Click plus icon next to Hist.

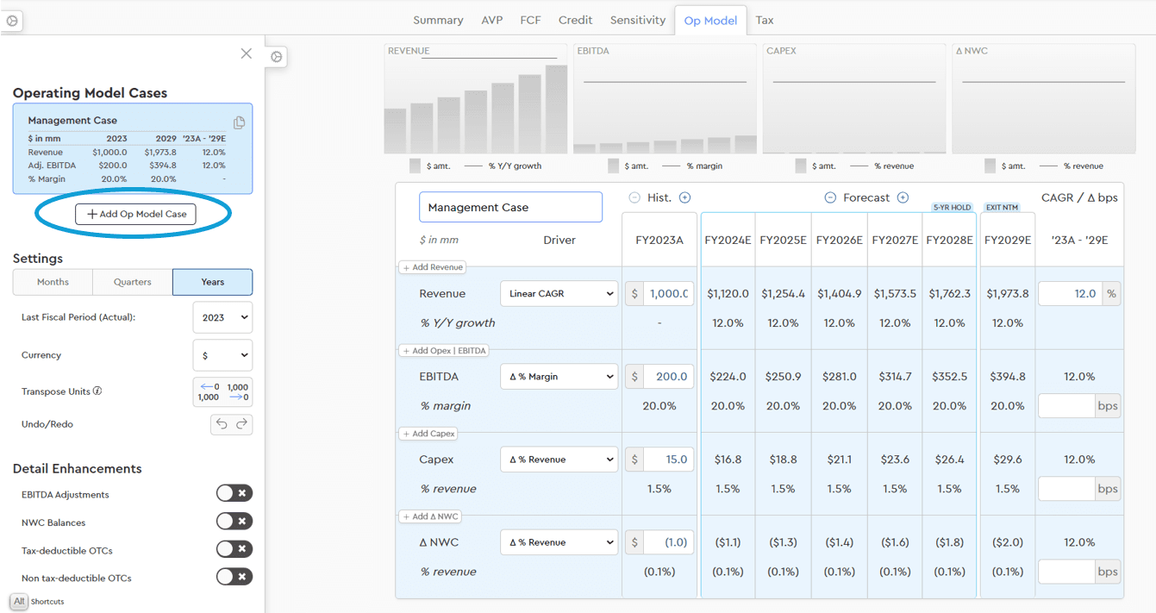tap(684, 197)
